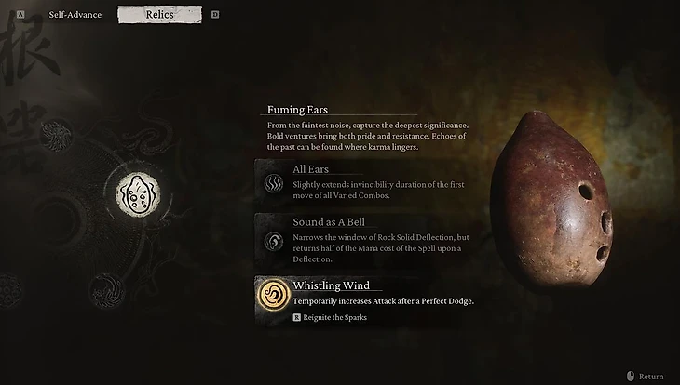Click the dark center circle of the relic wheel

pos(58,221)
